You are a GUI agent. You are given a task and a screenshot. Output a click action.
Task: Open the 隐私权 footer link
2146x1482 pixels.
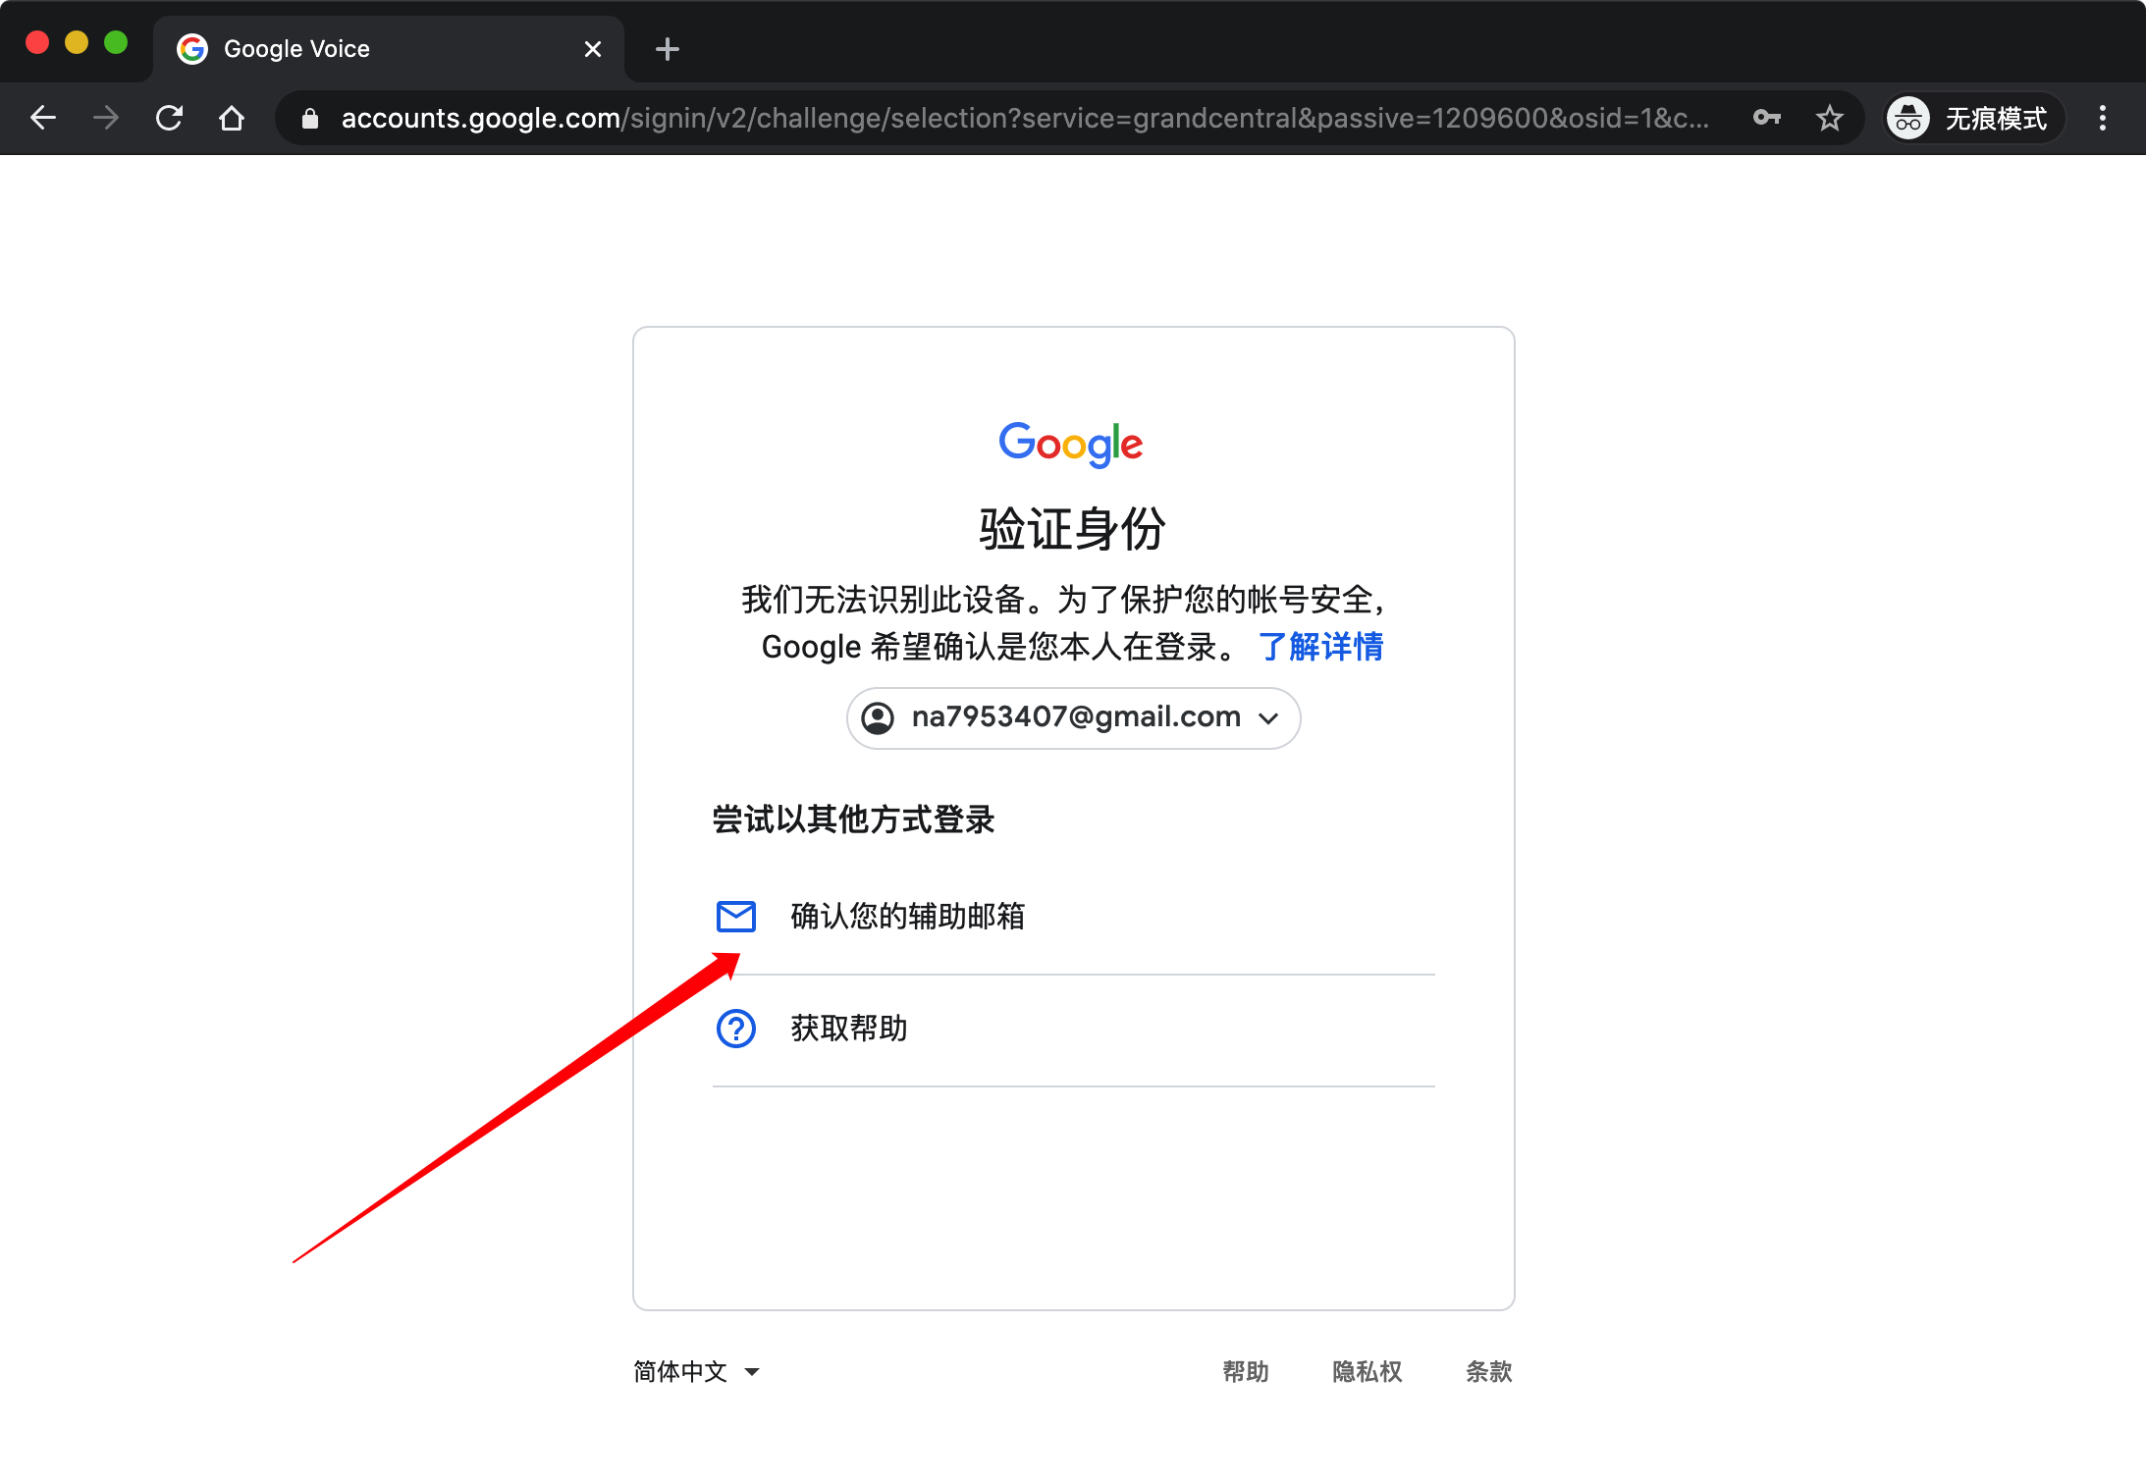coord(1367,1371)
